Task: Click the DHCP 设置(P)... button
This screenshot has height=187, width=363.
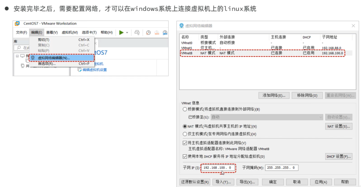Action: [x=339, y=156]
